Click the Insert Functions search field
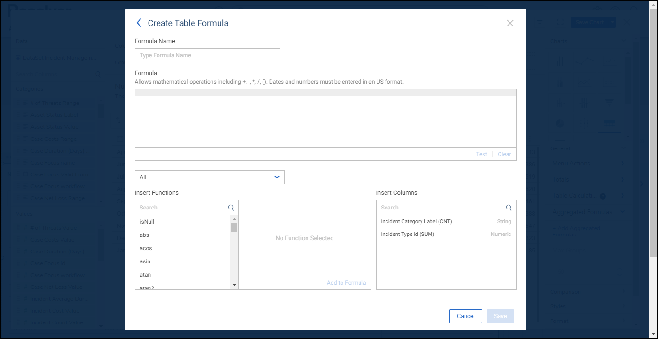Image resolution: width=658 pixels, height=339 pixels. 182,208
